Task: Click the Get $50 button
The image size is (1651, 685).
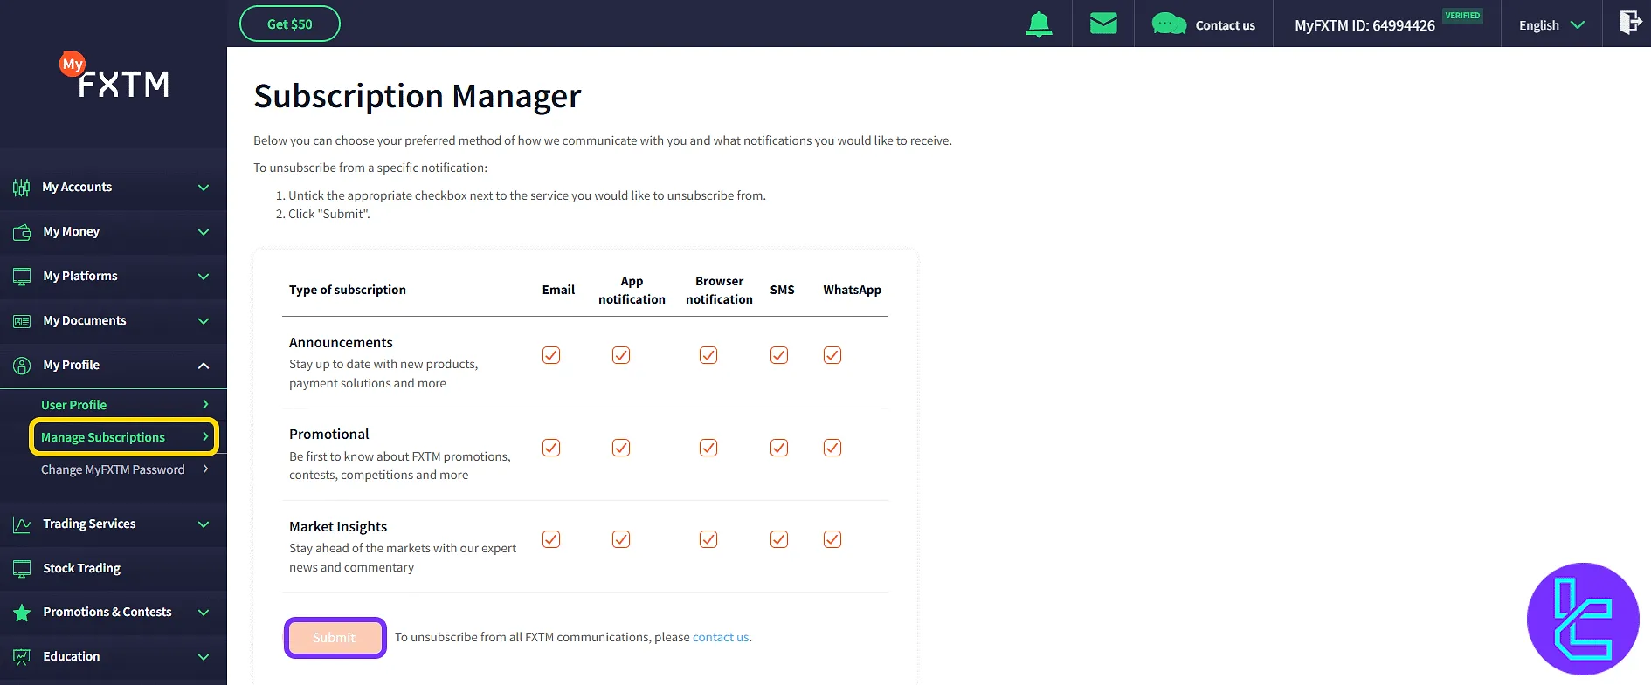Action: (290, 24)
